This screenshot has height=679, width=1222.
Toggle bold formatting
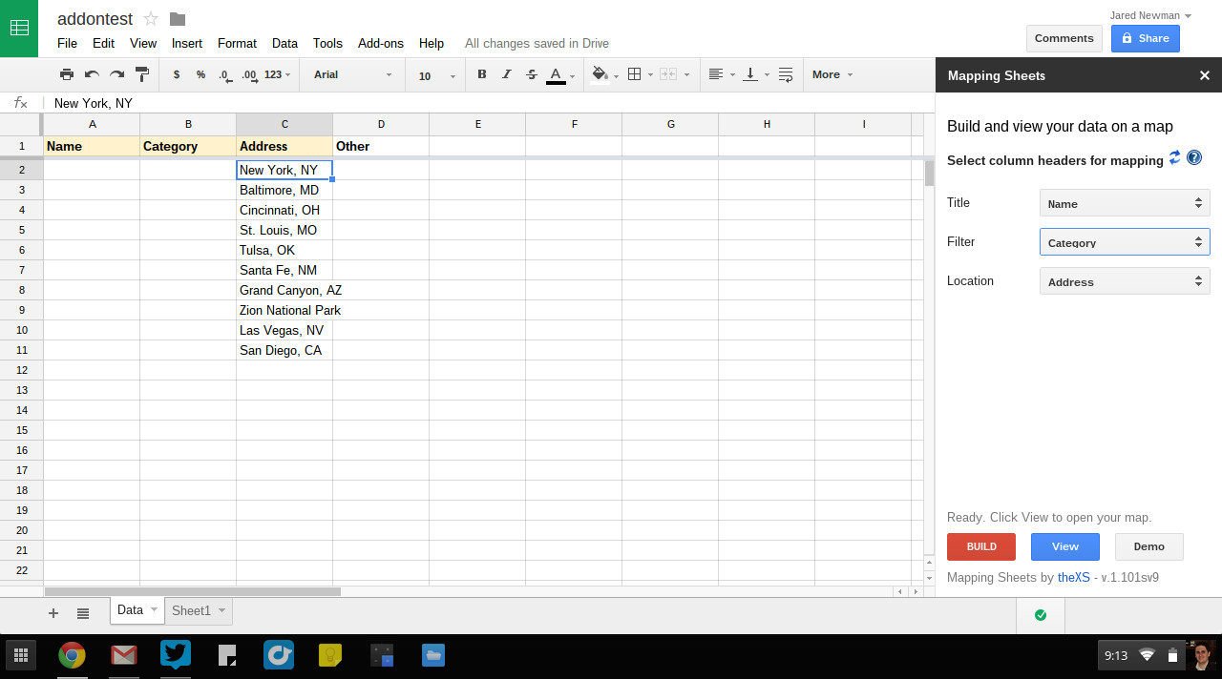point(481,74)
